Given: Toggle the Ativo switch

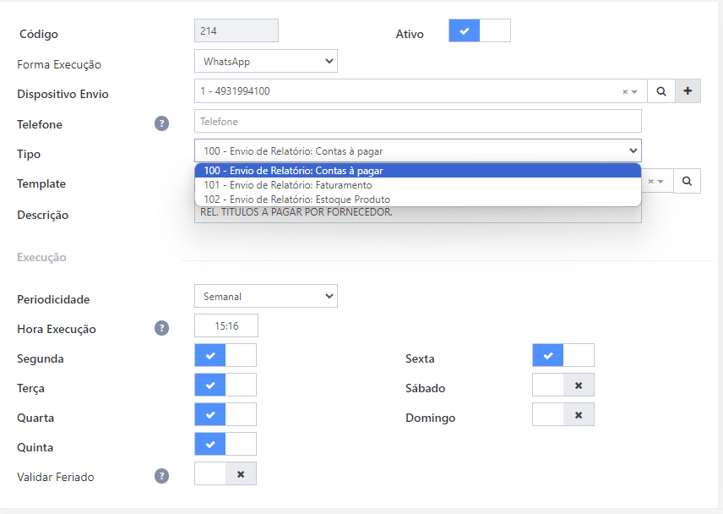Looking at the screenshot, I should click(479, 31).
